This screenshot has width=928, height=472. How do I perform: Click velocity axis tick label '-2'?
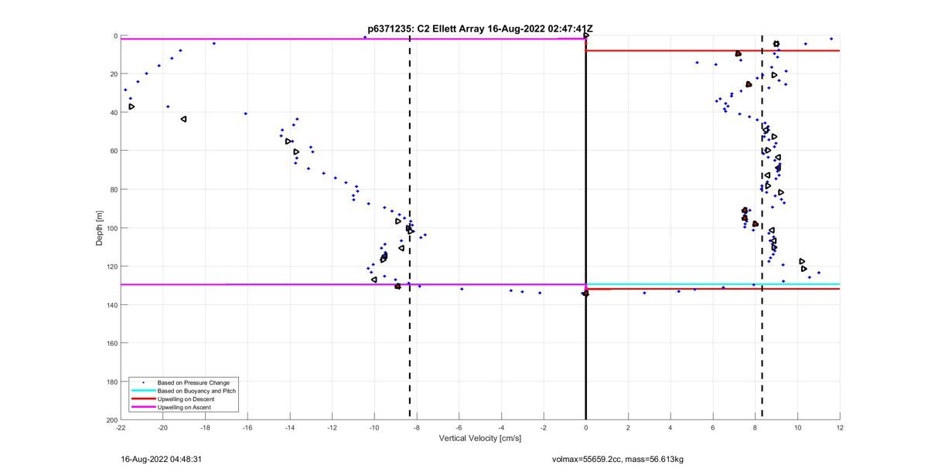pyautogui.click(x=544, y=427)
